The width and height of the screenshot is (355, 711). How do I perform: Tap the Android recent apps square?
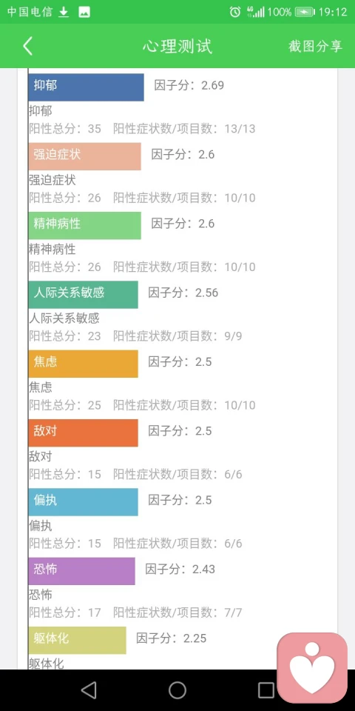[266, 690]
